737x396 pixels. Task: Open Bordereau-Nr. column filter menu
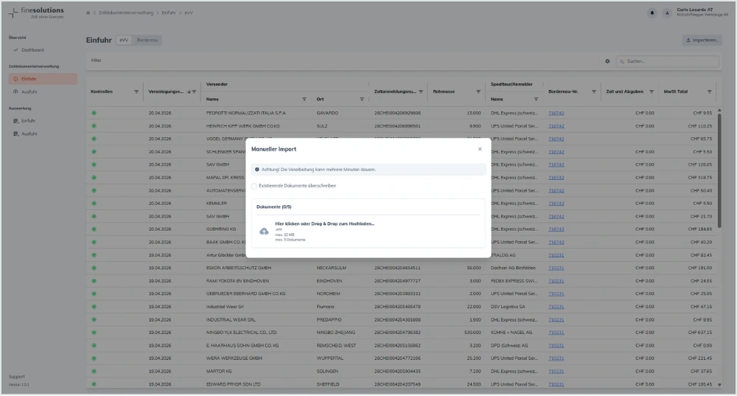point(593,91)
